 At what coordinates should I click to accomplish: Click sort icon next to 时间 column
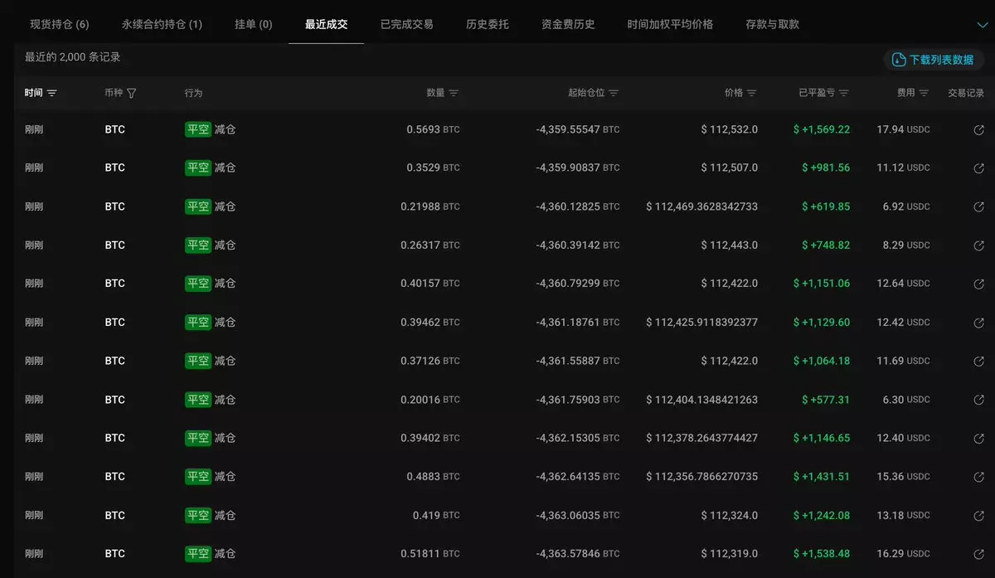pos(52,94)
